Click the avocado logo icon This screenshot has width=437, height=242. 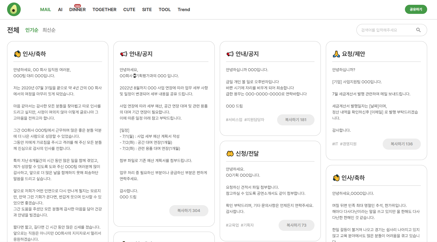click(x=14, y=9)
